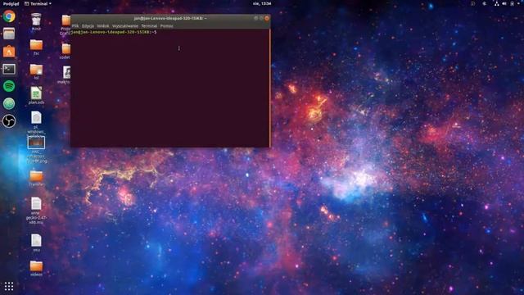Open the clock and calendar in top bar
524x295 pixels.
(x=262, y=3)
